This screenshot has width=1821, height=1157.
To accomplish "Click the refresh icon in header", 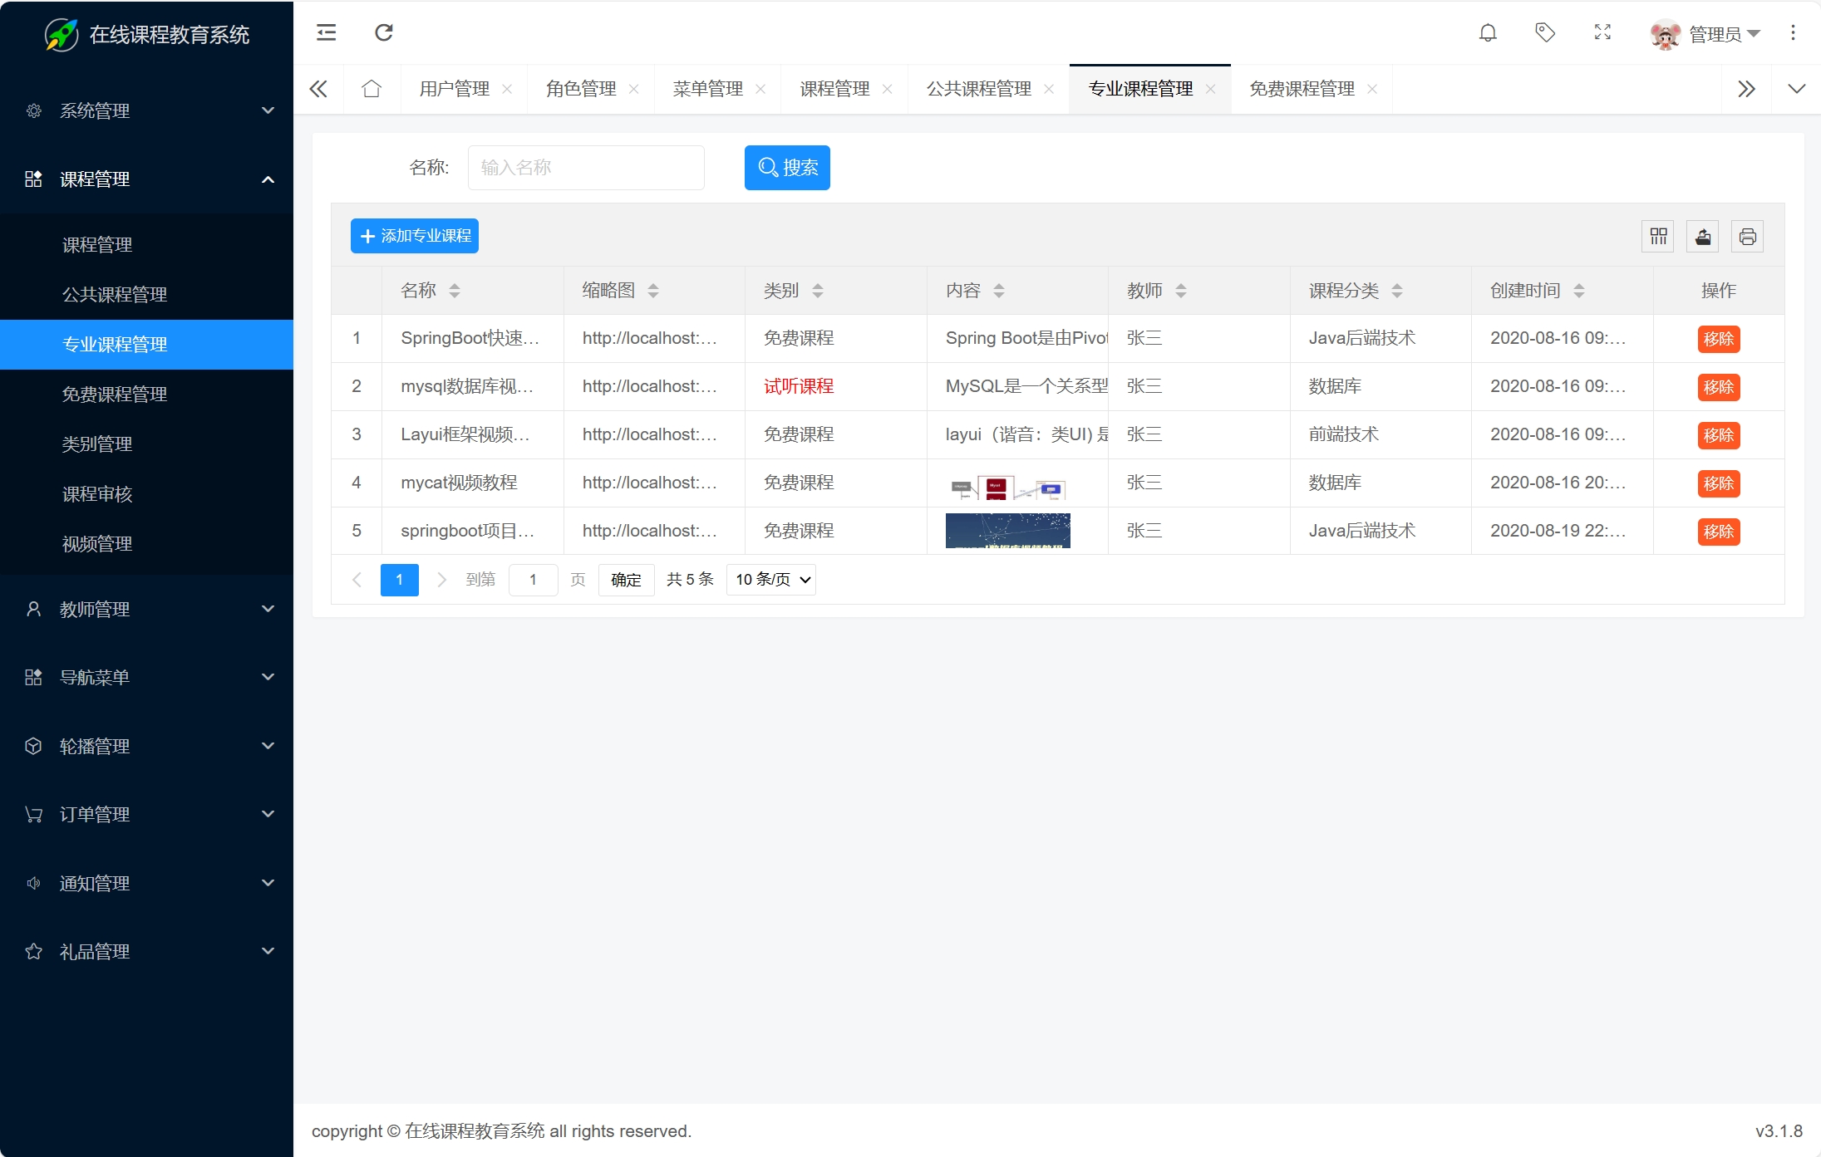I will (383, 33).
